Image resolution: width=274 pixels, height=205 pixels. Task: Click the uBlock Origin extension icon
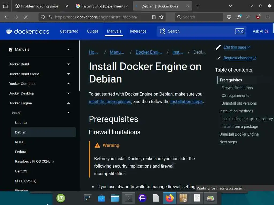(x=258, y=17)
